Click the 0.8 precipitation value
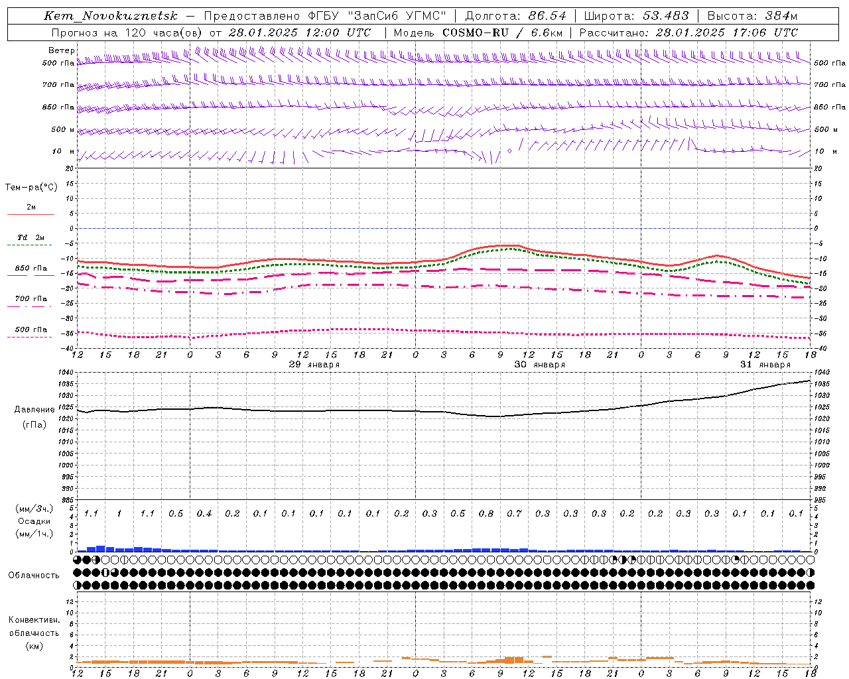The height and width of the screenshot is (679, 849). point(486,514)
